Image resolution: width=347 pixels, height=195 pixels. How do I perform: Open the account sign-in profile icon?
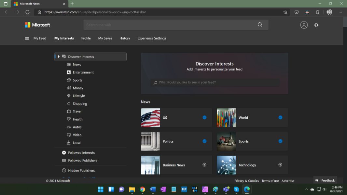(304, 25)
